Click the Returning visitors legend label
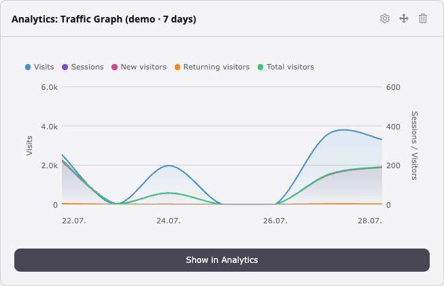The width and height of the screenshot is (444, 286). [217, 67]
